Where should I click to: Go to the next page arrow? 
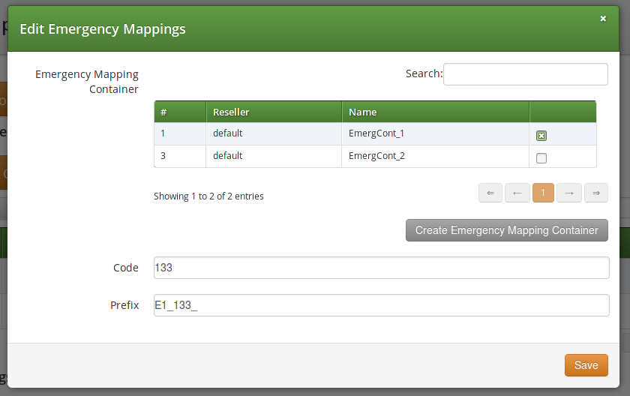tap(569, 193)
